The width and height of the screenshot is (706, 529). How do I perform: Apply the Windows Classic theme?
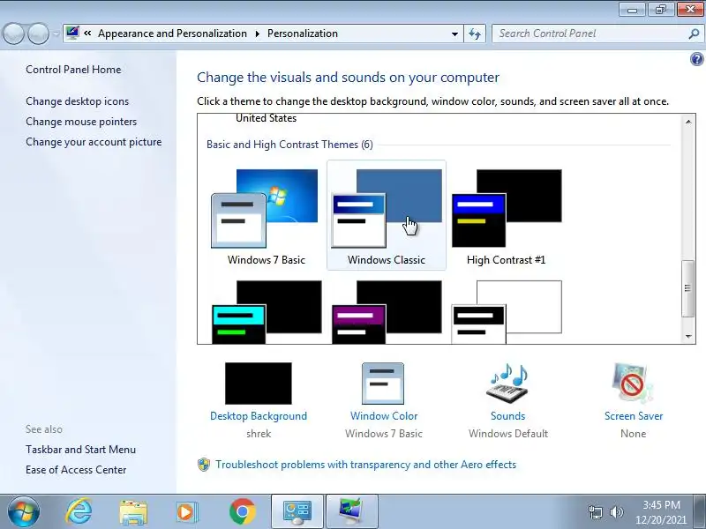coord(387,215)
